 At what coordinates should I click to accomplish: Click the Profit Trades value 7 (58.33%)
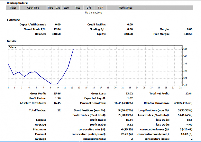point(125,115)
